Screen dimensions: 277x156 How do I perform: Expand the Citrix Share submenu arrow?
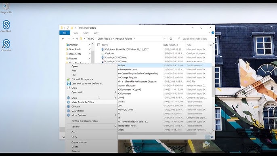click(x=115, y=98)
